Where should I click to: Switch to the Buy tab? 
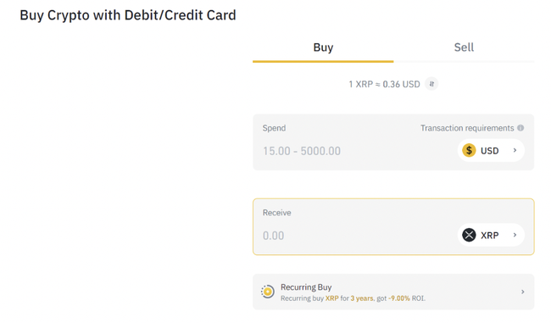click(x=323, y=47)
